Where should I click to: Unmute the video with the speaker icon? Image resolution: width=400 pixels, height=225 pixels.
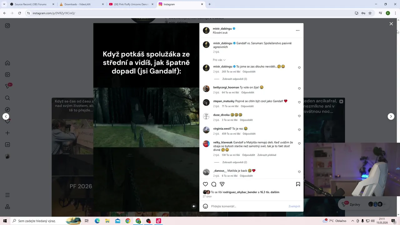[x=194, y=206]
